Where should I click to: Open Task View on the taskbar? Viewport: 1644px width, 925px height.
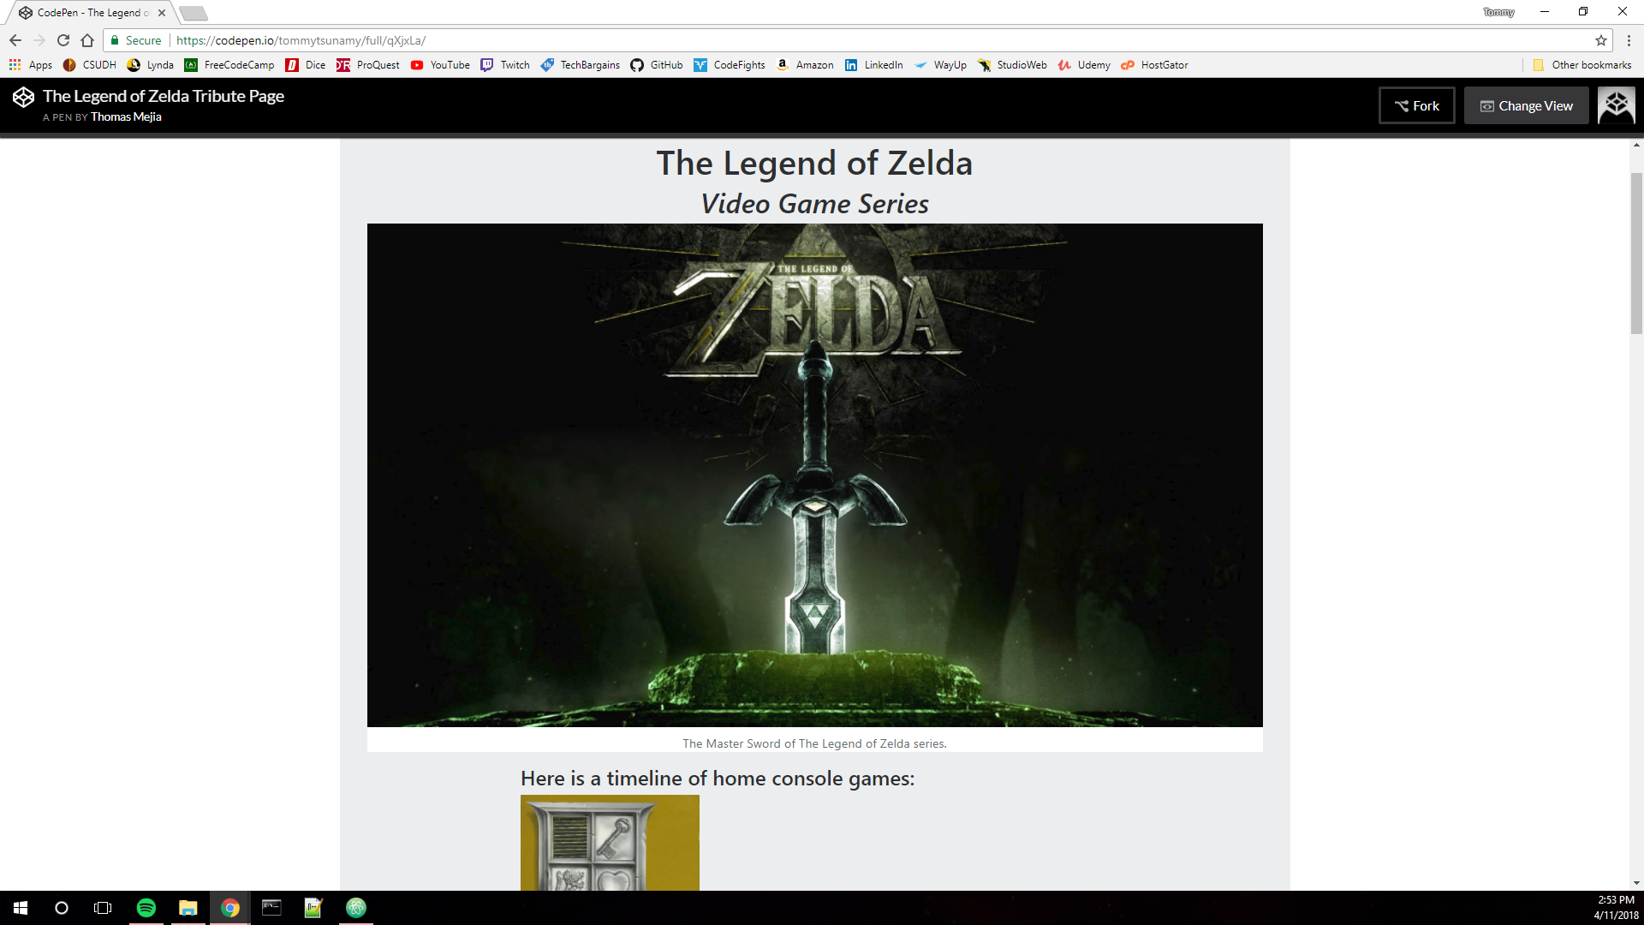tap(103, 908)
